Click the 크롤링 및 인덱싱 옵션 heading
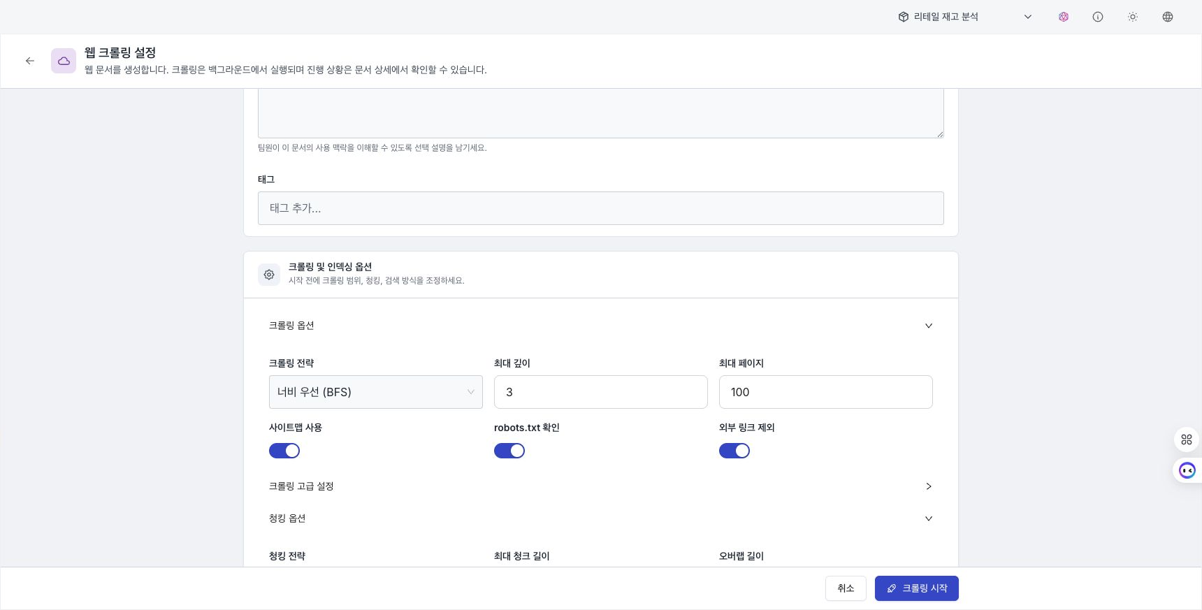The height and width of the screenshot is (610, 1202). (330, 267)
